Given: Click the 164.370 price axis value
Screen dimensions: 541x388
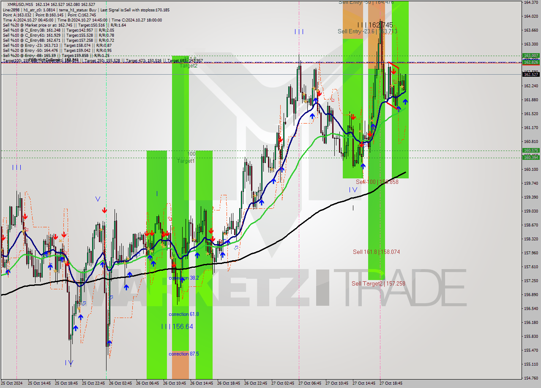Looking at the screenshot, I should pos(531,2).
